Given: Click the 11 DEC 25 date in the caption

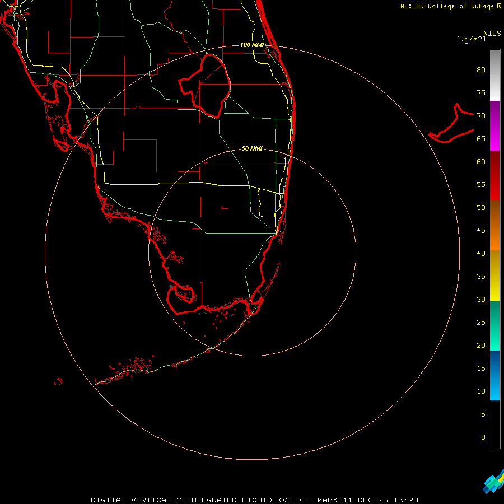Looking at the screenshot, I should [366, 500].
